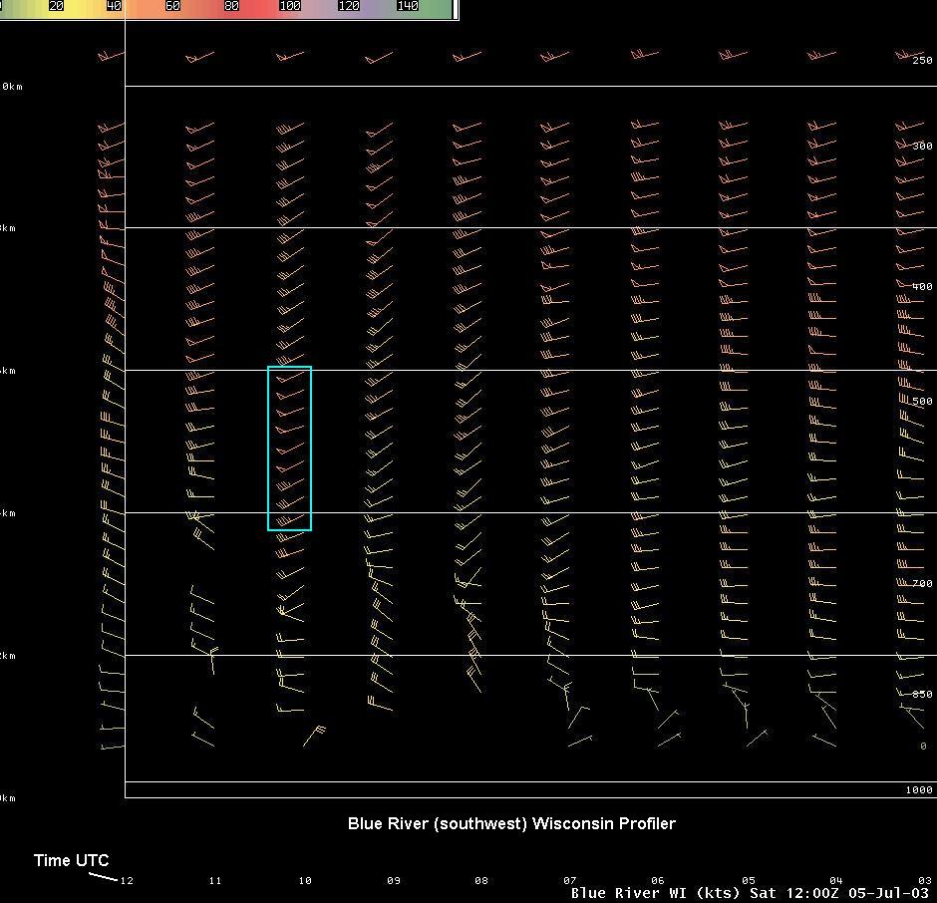Pick the 40 knot value on color scale
The height and width of the screenshot is (903, 937).
click(x=114, y=6)
